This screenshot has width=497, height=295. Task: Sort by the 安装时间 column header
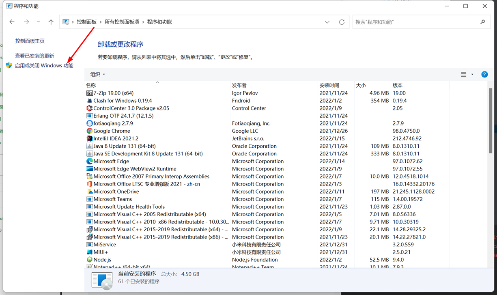[x=336, y=85]
